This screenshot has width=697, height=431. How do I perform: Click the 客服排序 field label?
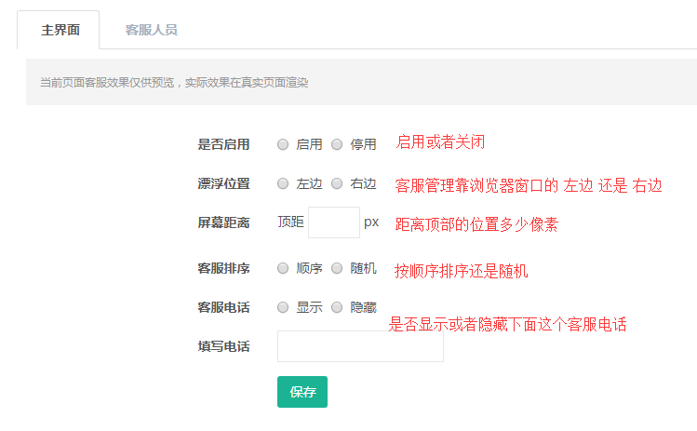click(223, 268)
